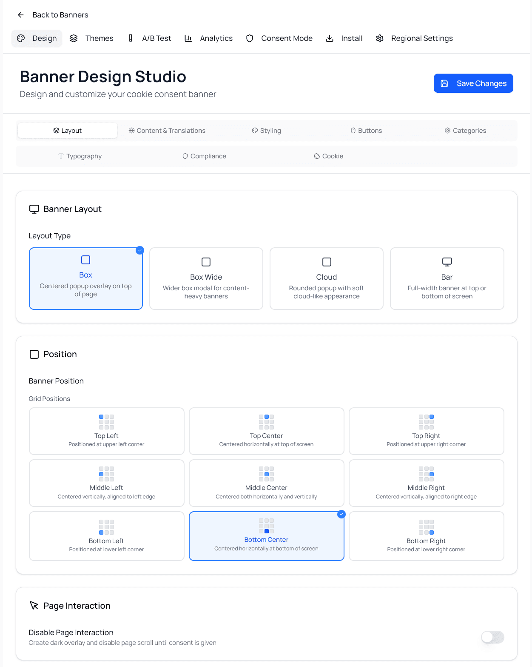Screen dimensions: 532x667
Task: Click the Grid Positions label
Action: click(49, 399)
